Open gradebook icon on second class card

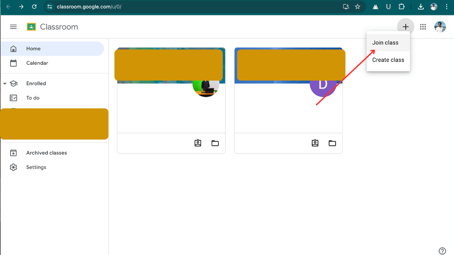pos(315,143)
